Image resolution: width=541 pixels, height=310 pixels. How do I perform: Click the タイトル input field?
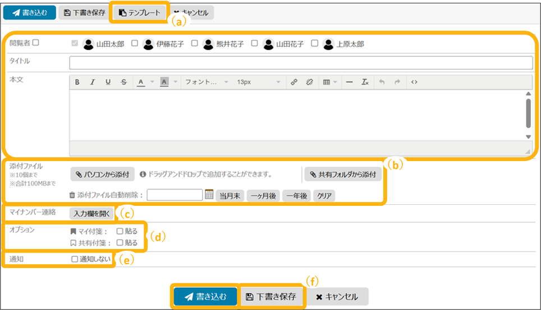point(301,62)
